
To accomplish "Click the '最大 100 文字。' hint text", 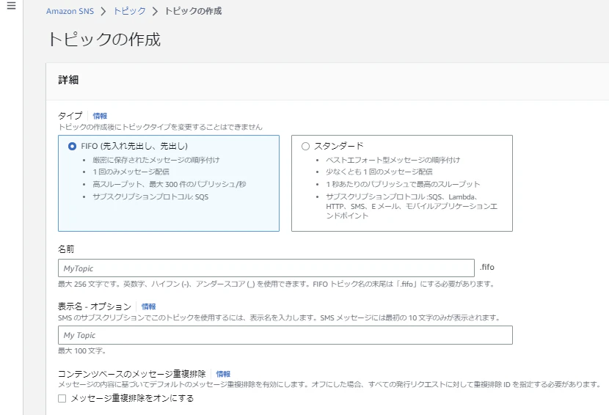I will (x=82, y=351).
